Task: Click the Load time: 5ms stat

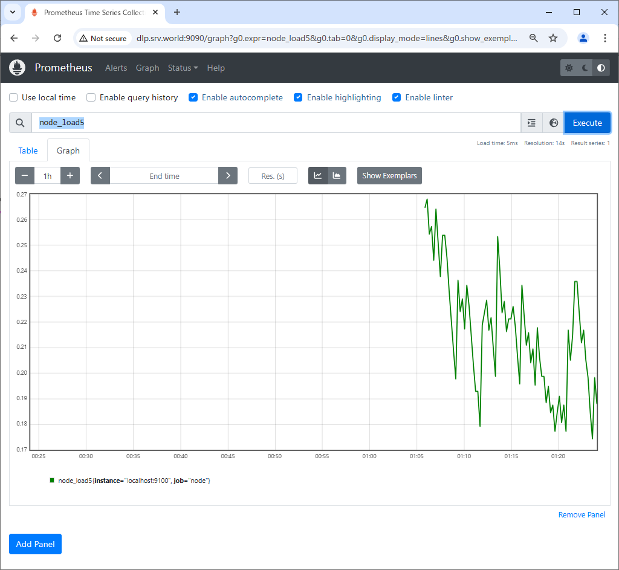Action: pos(497,143)
